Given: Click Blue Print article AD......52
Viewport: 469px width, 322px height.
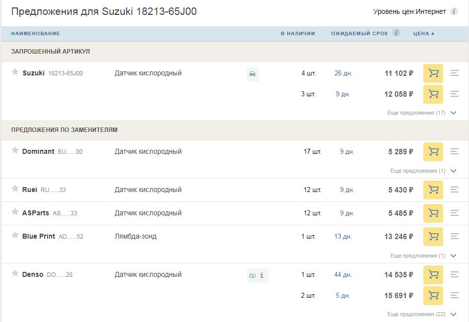Looking at the screenshot, I should click(x=71, y=237).
